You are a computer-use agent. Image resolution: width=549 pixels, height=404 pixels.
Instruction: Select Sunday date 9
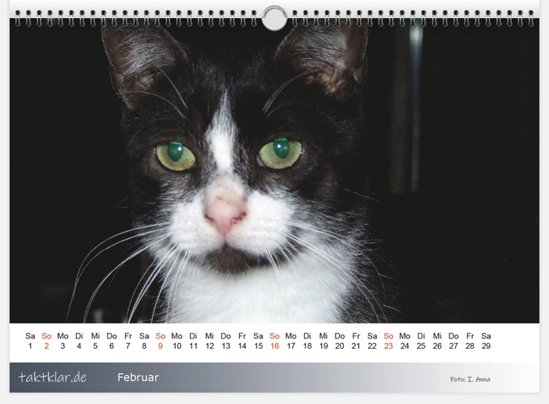(x=161, y=346)
